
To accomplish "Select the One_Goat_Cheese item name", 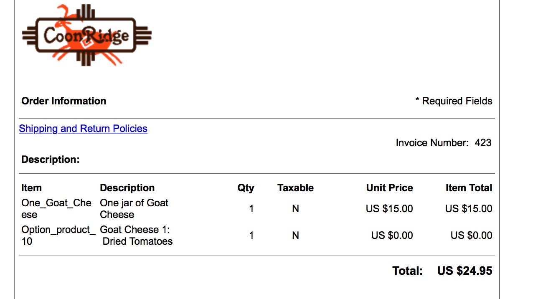I will click(x=56, y=209).
